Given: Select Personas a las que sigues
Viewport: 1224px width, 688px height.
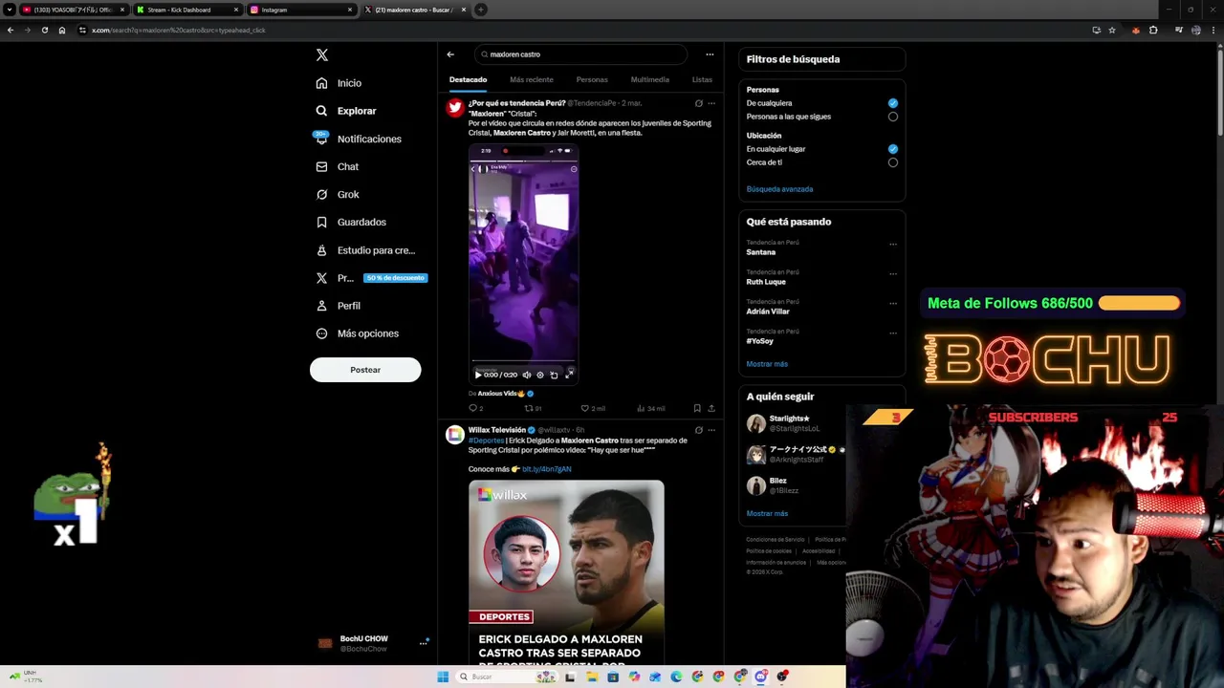Looking at the screenshot, I should (x=893, y=117).
